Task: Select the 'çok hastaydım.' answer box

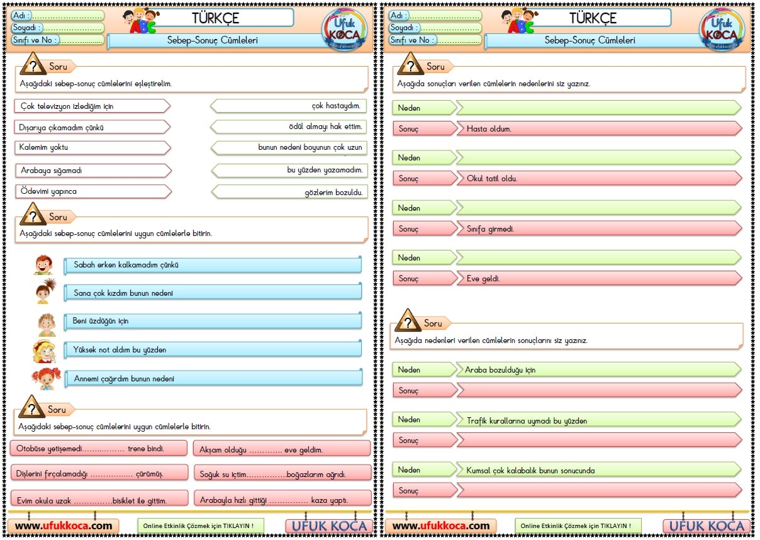Action: [289, 106]
